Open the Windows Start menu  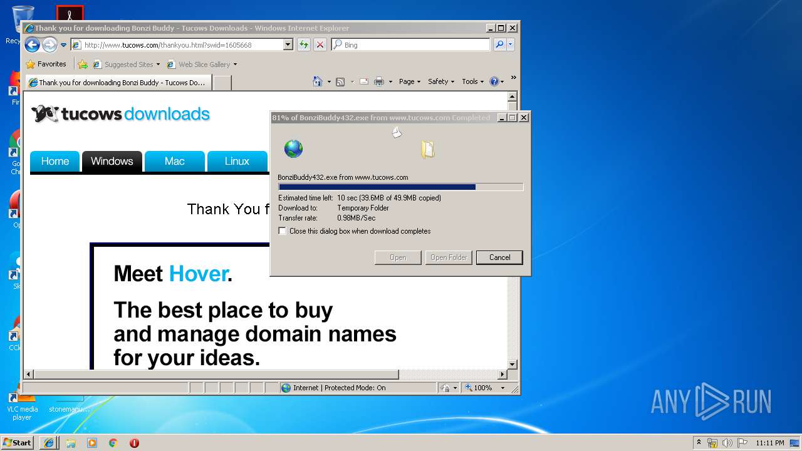18,443
